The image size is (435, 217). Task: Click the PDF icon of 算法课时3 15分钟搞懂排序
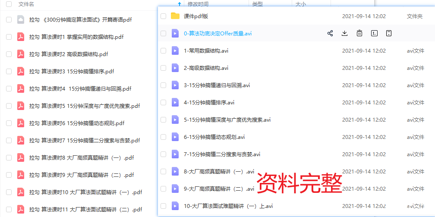click(x=21, y=71)
